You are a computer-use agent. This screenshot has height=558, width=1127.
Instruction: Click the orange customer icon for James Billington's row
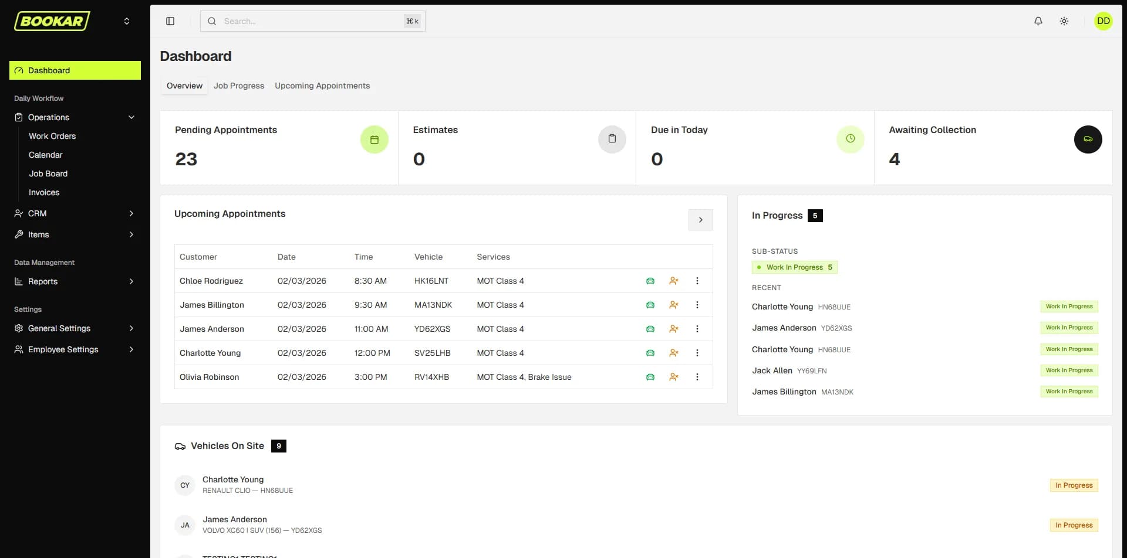pyautogui.click(x=674, y=305)
